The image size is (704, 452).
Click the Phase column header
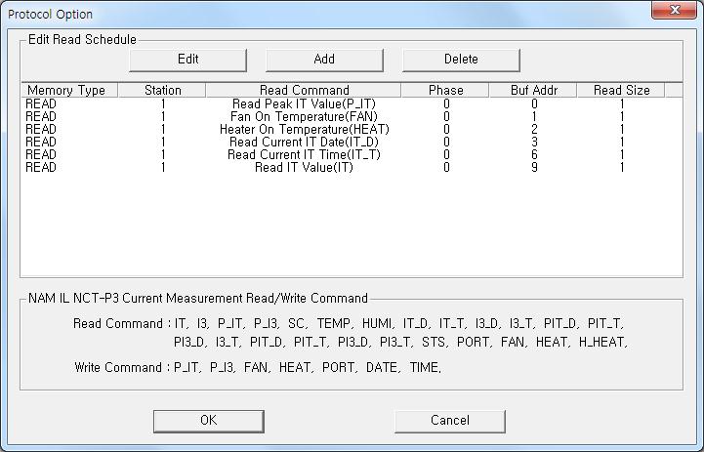click(x=446, y=90)
